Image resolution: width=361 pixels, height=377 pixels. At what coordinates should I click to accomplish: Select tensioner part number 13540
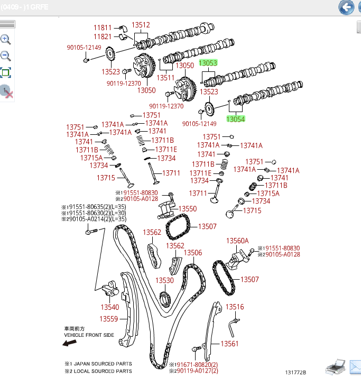[110, 307]
